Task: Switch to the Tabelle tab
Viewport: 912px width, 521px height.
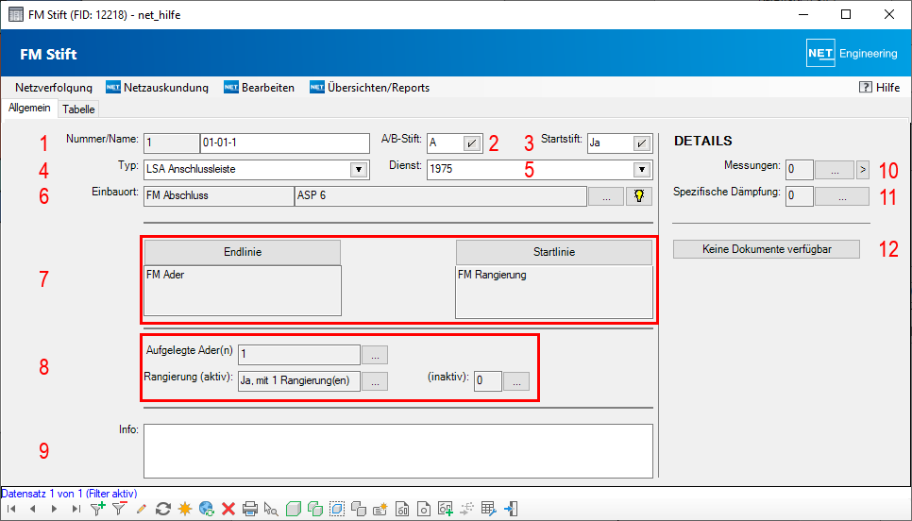Action: tap(78, 109)
